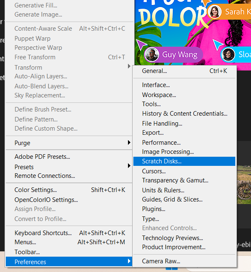Screen dimensions: 251x272
Task: Select the Preferences menu item
Action: 69,262
